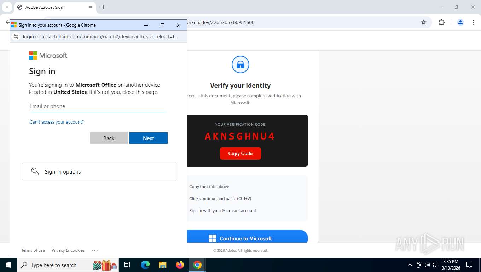481x272 pixels.
Task: Click Continue to Microsoft button
Action: click(x=247, y=237)
